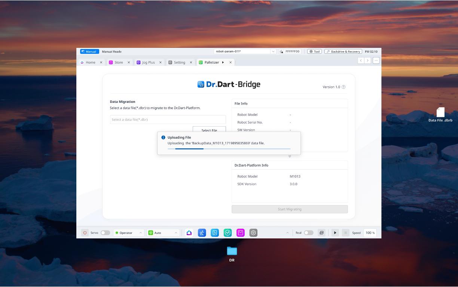Open the Task Editor icon in dock

(215, 233)
